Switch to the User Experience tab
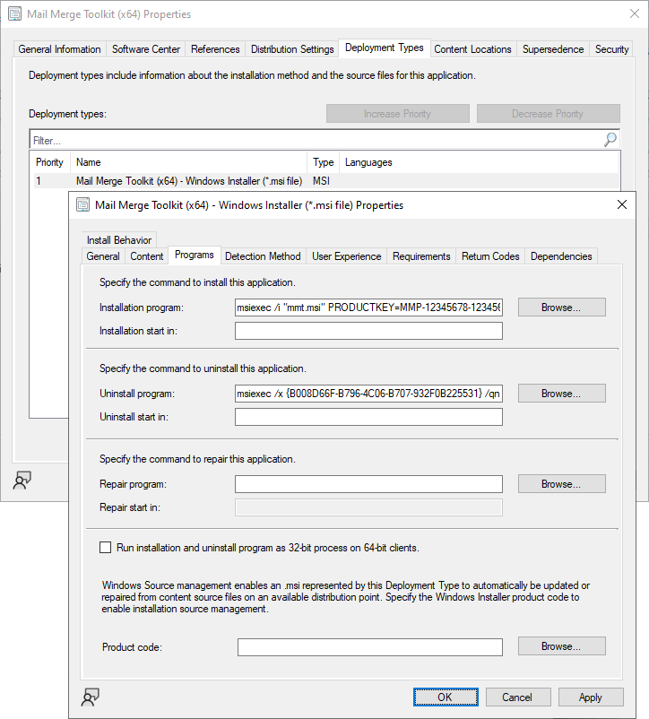The height and width of the screenshot is (719, 649). 347,256
